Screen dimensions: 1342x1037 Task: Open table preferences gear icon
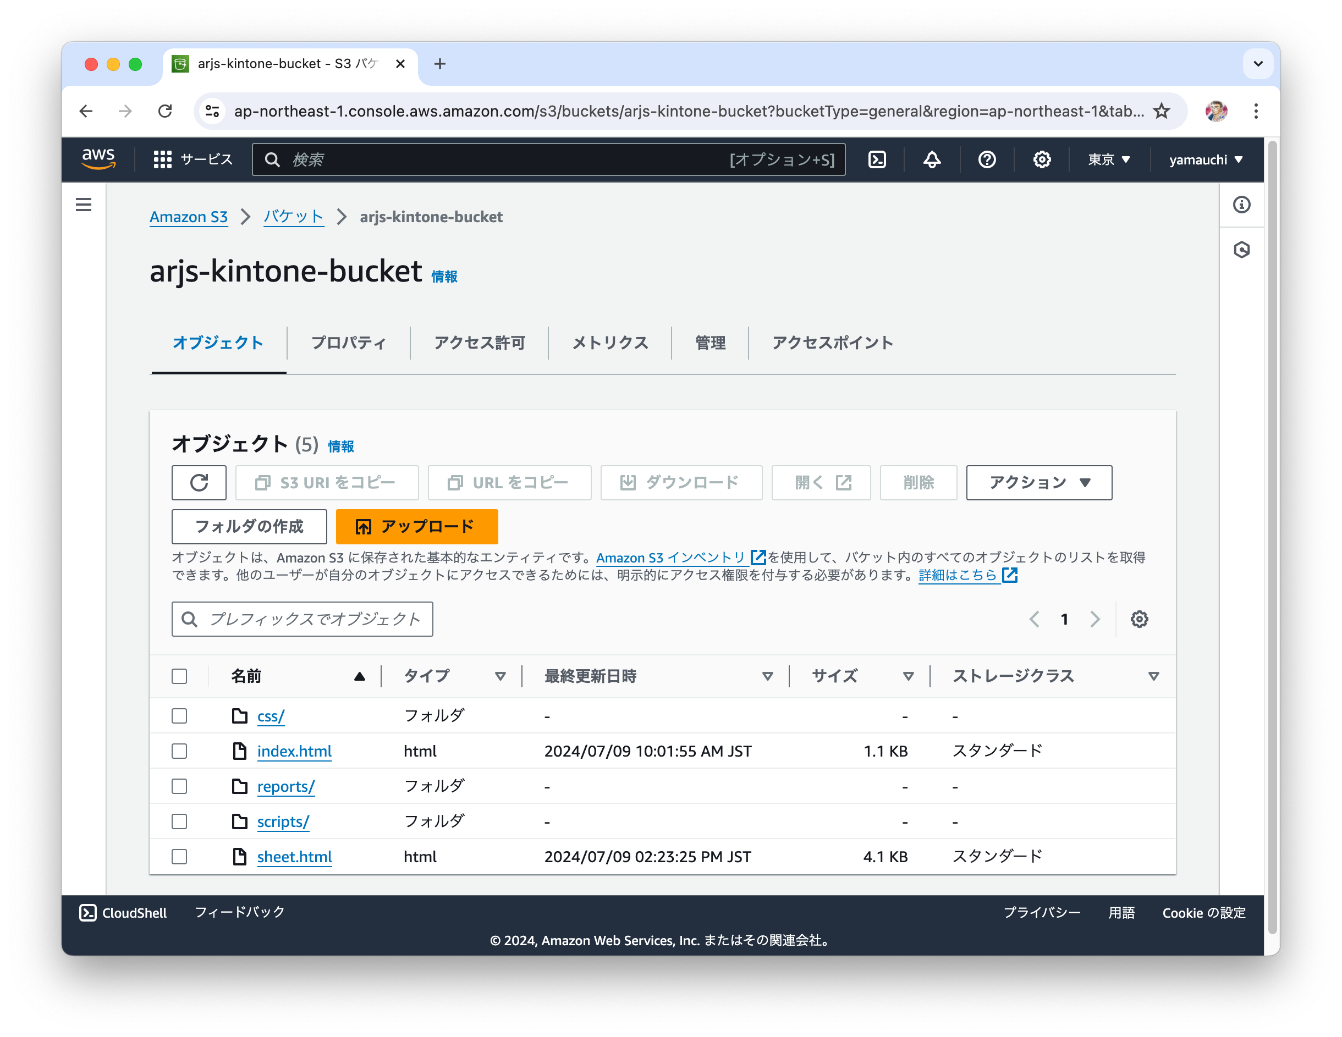point(1138,619)
